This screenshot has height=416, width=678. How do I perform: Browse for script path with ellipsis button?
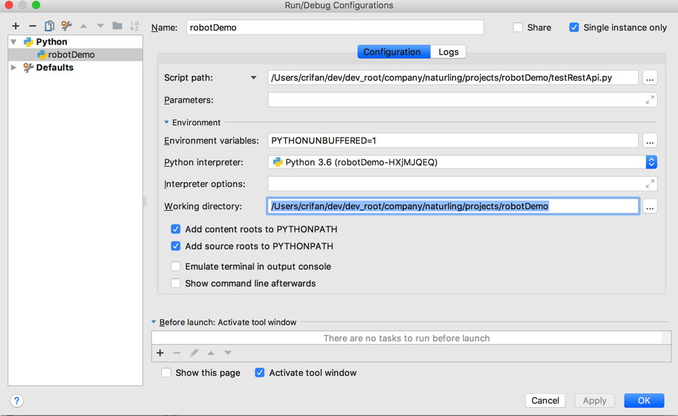(650, 78)
